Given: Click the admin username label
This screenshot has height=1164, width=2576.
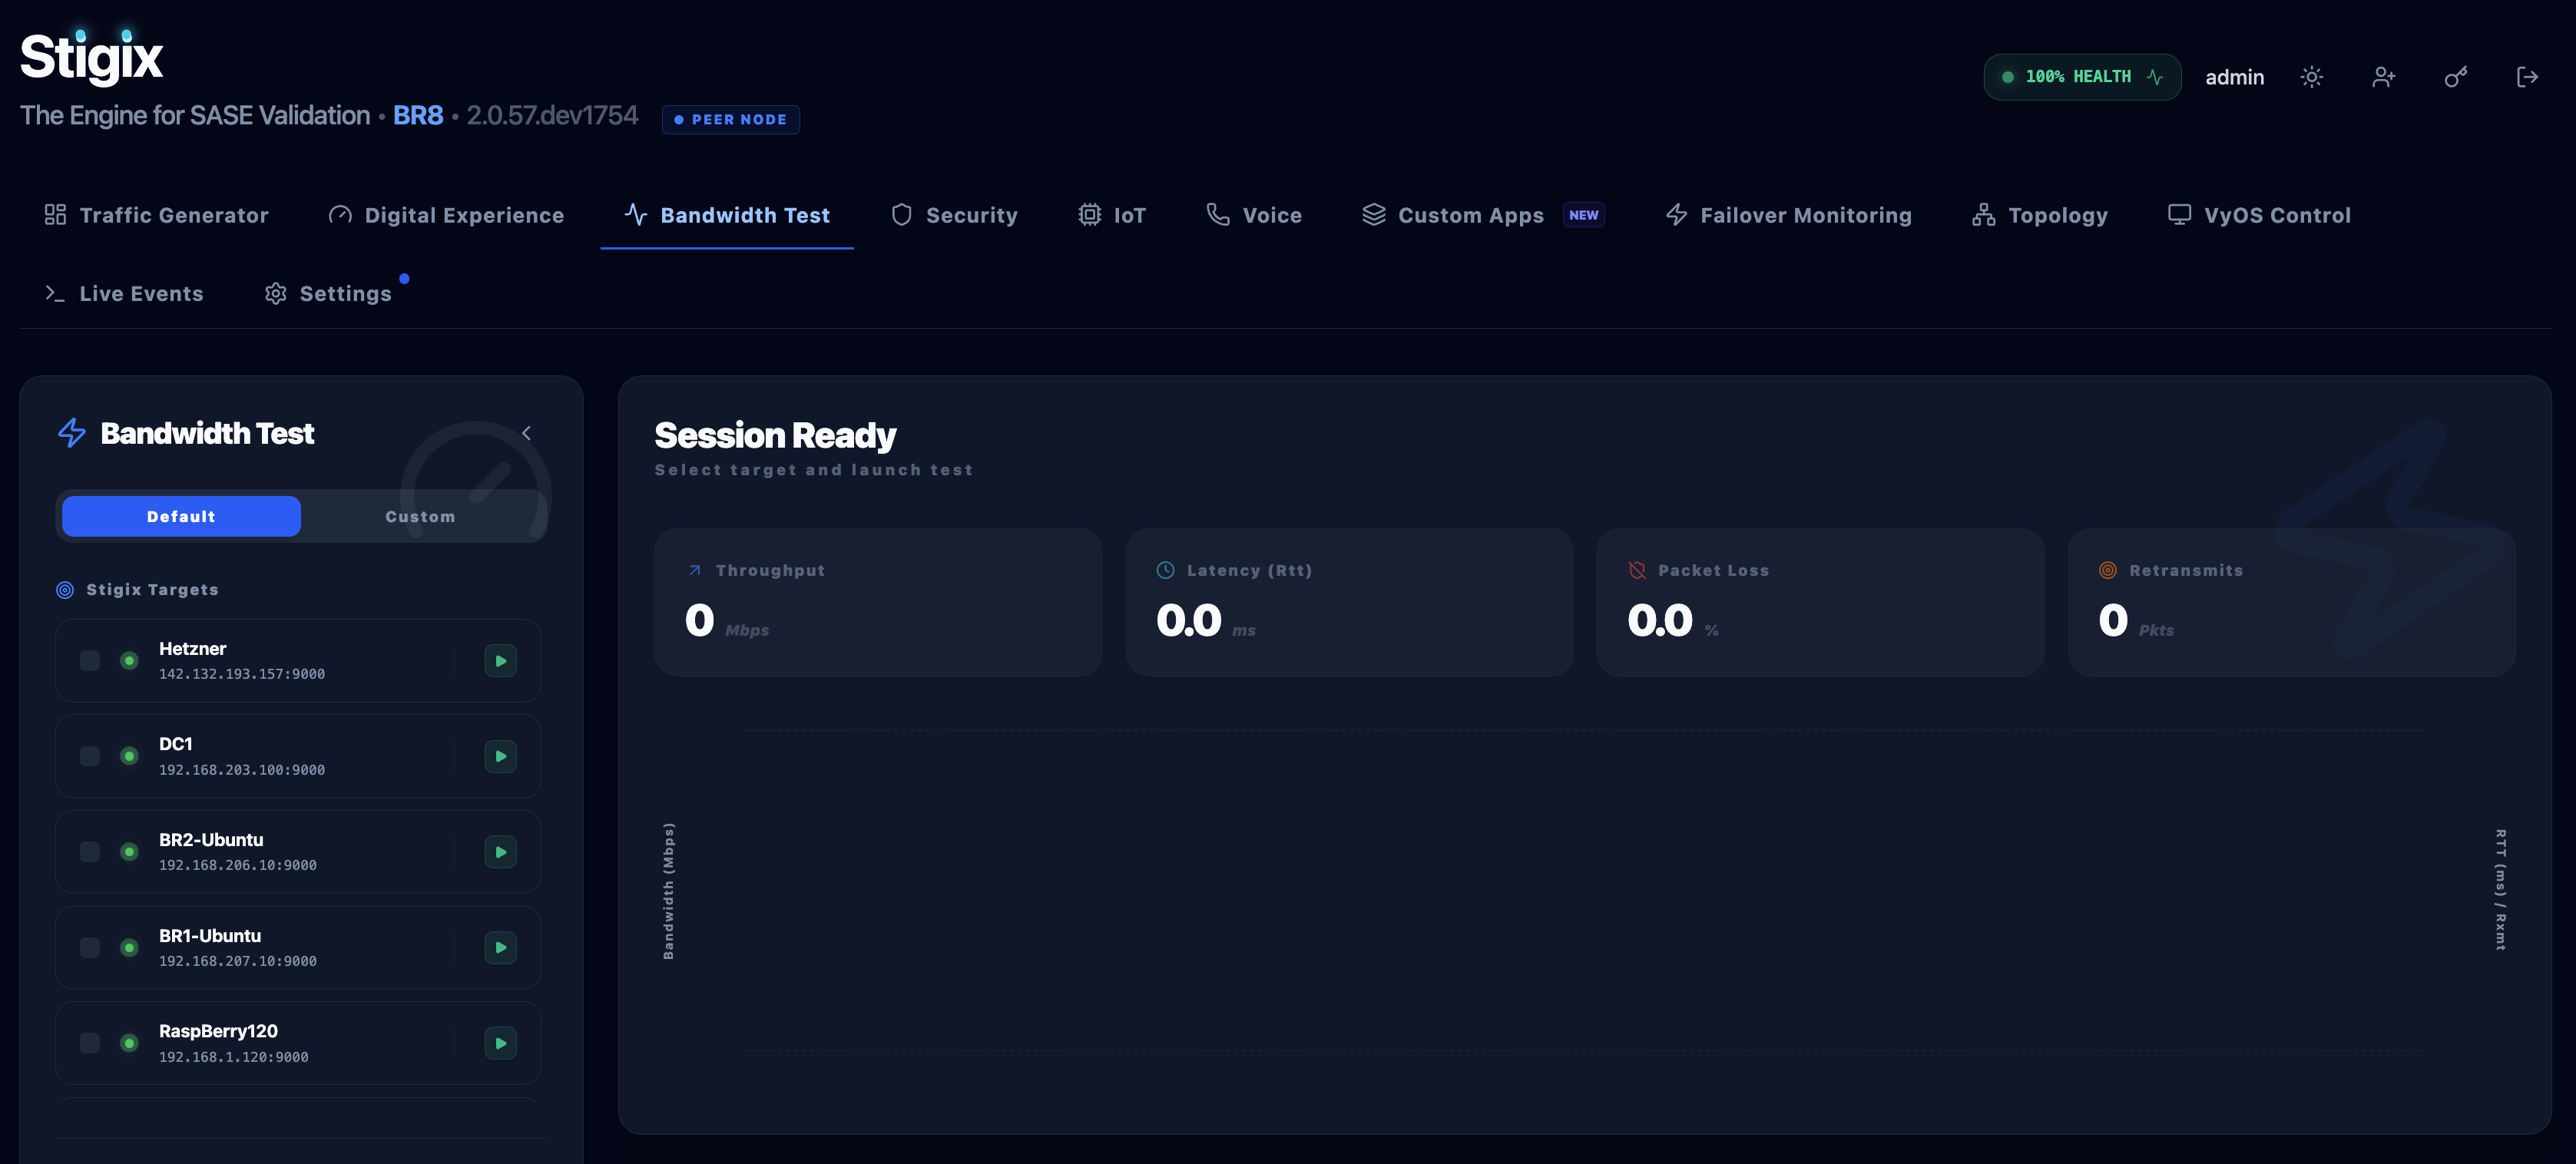Looking at the screenshot, I should pyautogui.click(x=2234, y=77).
